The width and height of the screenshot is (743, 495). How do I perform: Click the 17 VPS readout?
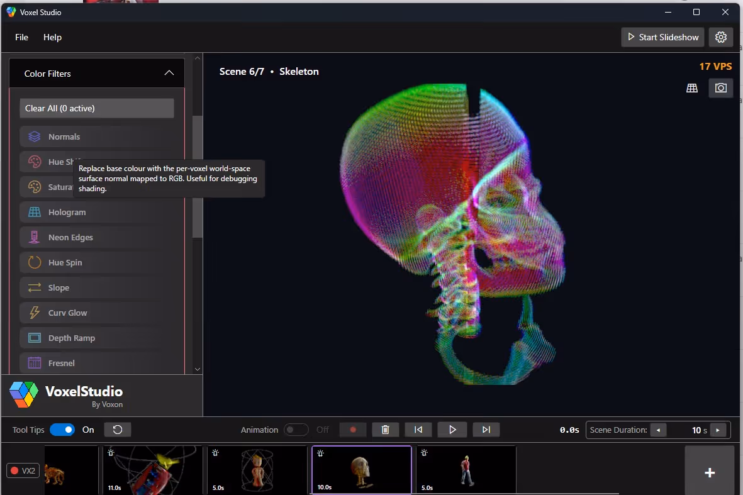(x=715, y=66)
